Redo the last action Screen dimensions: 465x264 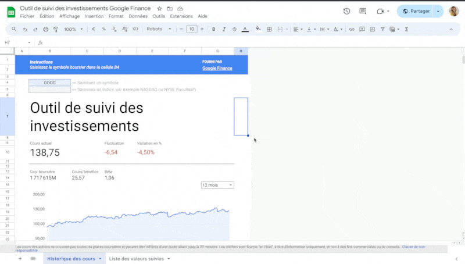(35, 29)
